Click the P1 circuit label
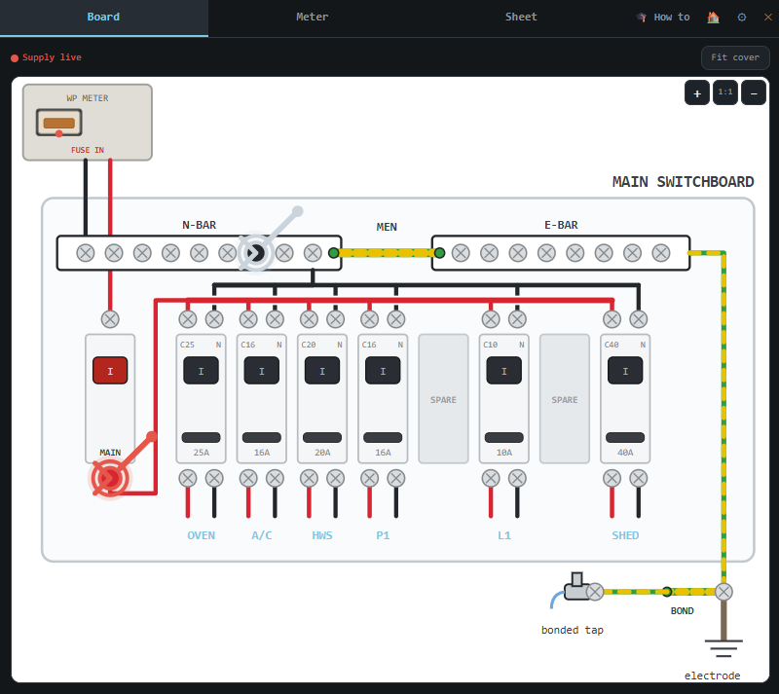Viewport: 779px width, 694px height. 383,535
